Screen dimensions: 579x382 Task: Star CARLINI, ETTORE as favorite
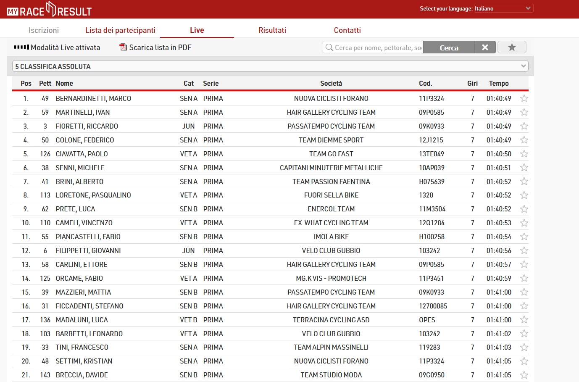pyautogui.click(x=524, y=264)
